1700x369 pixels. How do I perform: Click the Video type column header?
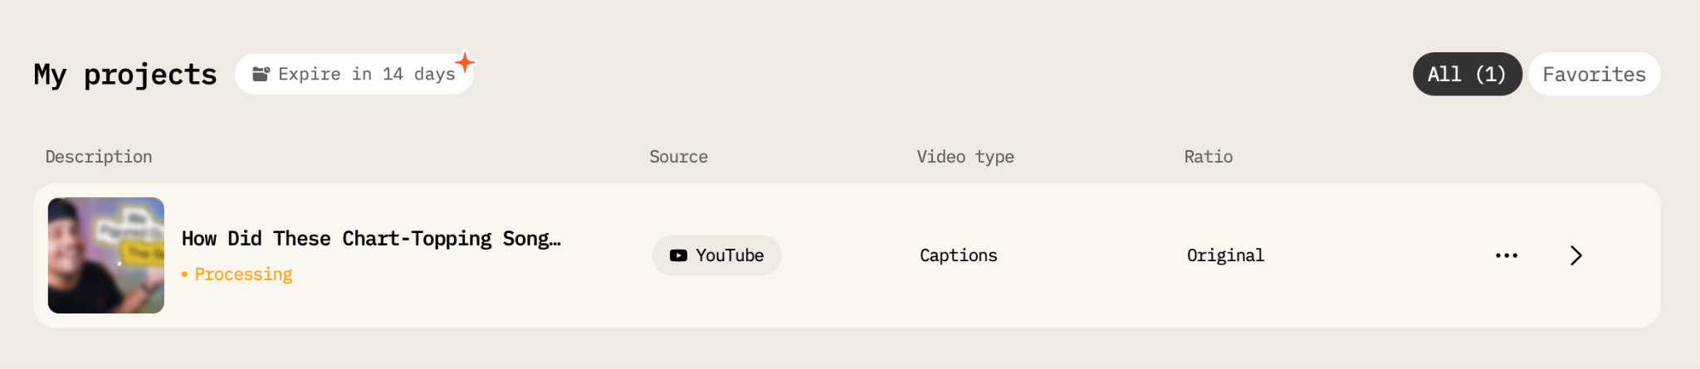965,157
